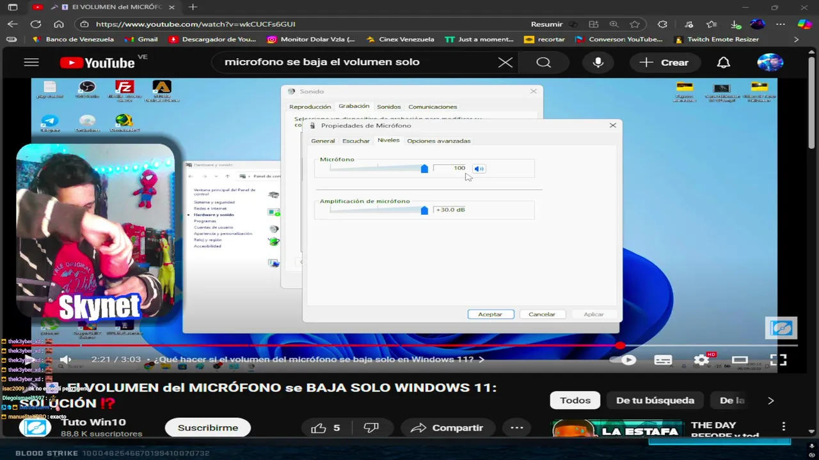Open YouTube notifications bell
The height and width of the screenshot is (460, 819).
pyautogui.click(x=724, y=62)
